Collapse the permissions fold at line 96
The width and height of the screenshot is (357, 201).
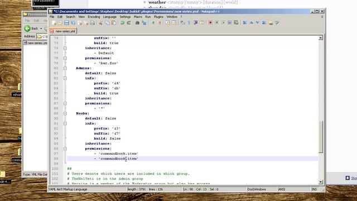click(x=65, y=149)
